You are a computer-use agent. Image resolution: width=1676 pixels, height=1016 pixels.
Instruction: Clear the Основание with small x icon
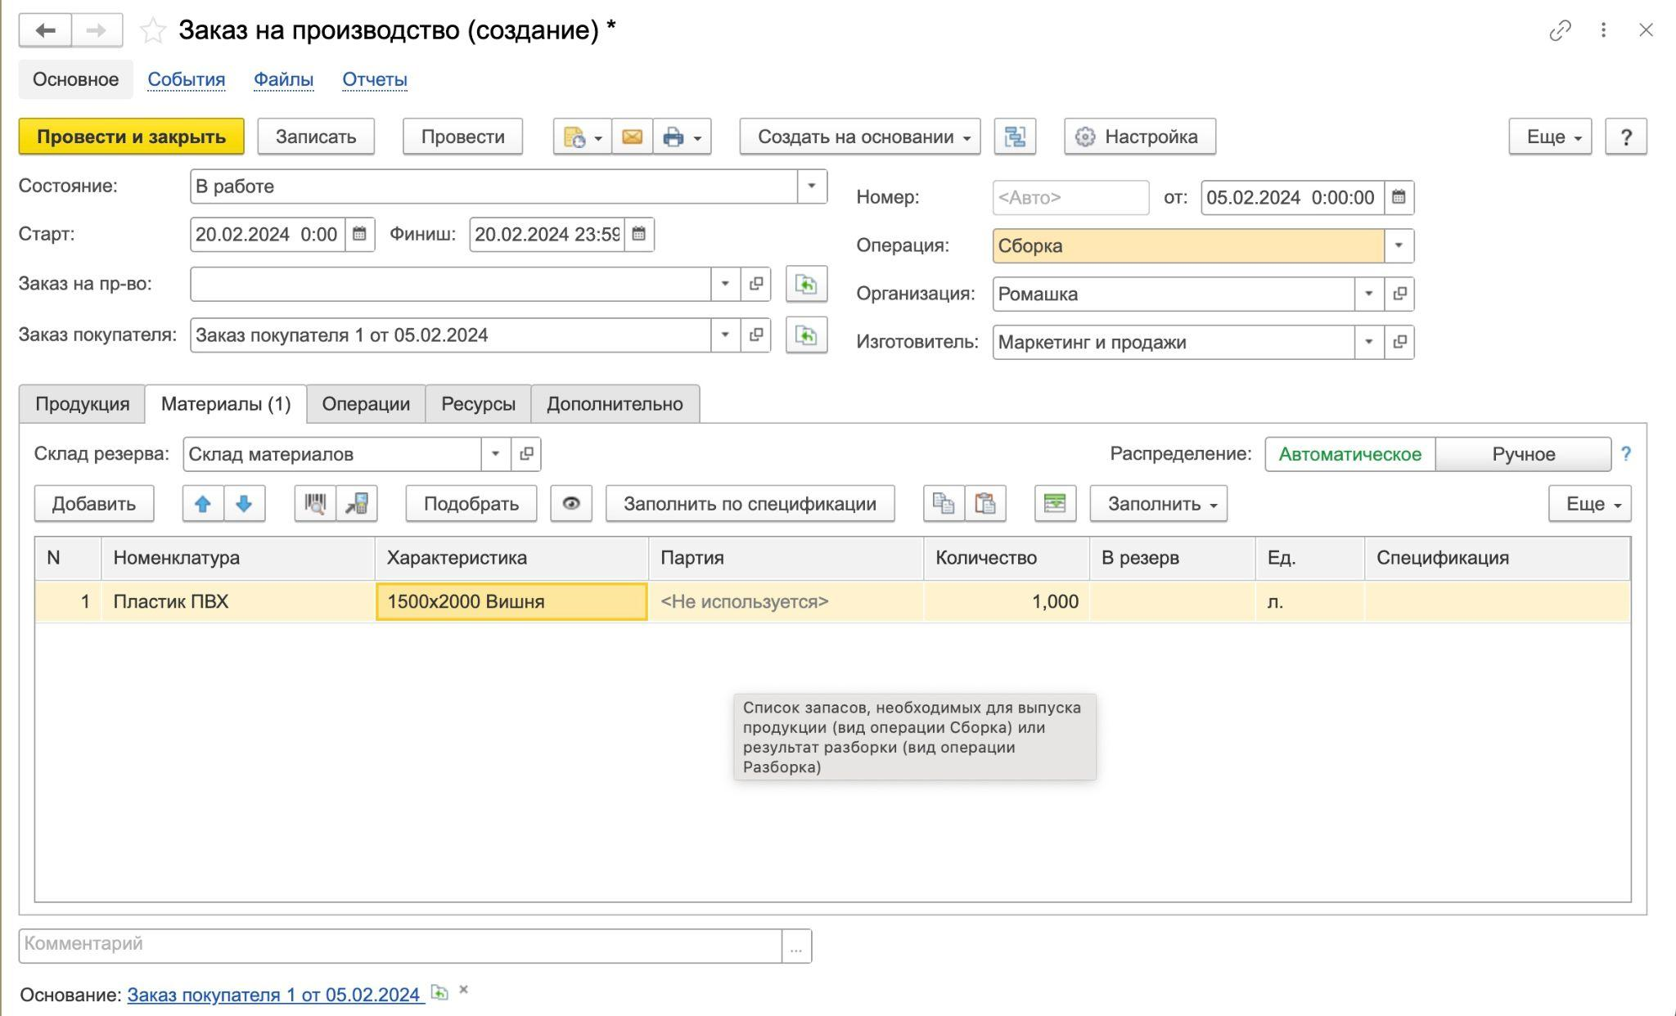(464, 990)
